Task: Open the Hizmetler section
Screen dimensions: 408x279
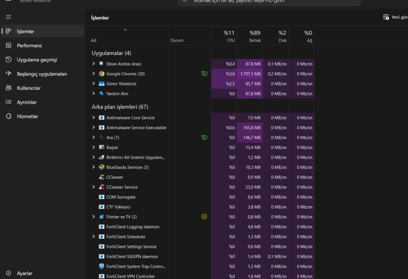Action: [x=27, y=116]
